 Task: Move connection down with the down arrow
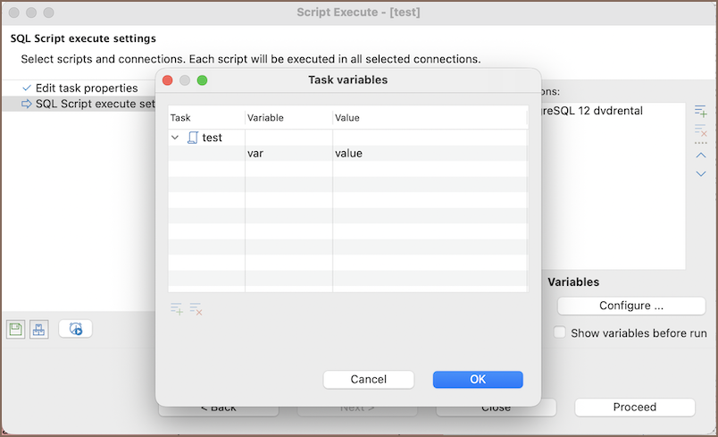tap(701, 173)
